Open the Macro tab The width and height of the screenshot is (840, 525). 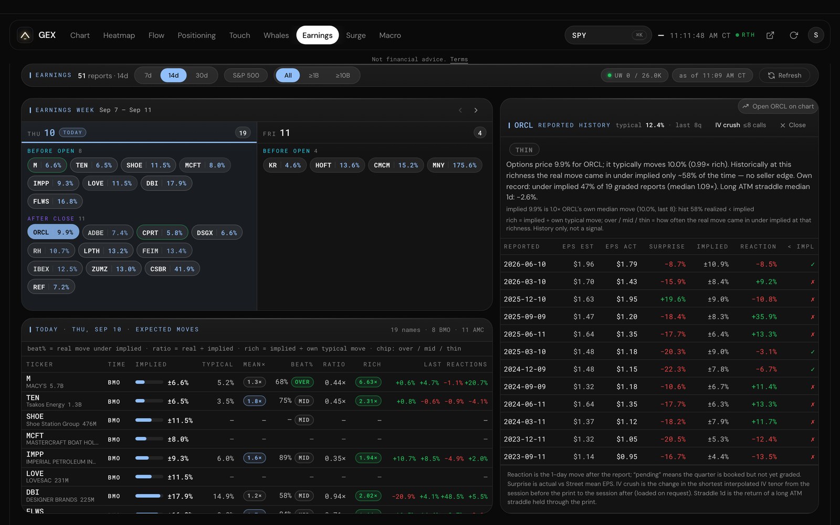tap(390, 35)
